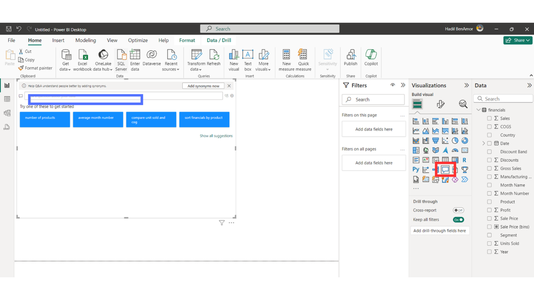The image size is (534, 300).
Task: Expand the Date field hierarchy
Action: (x=484, y=144)
